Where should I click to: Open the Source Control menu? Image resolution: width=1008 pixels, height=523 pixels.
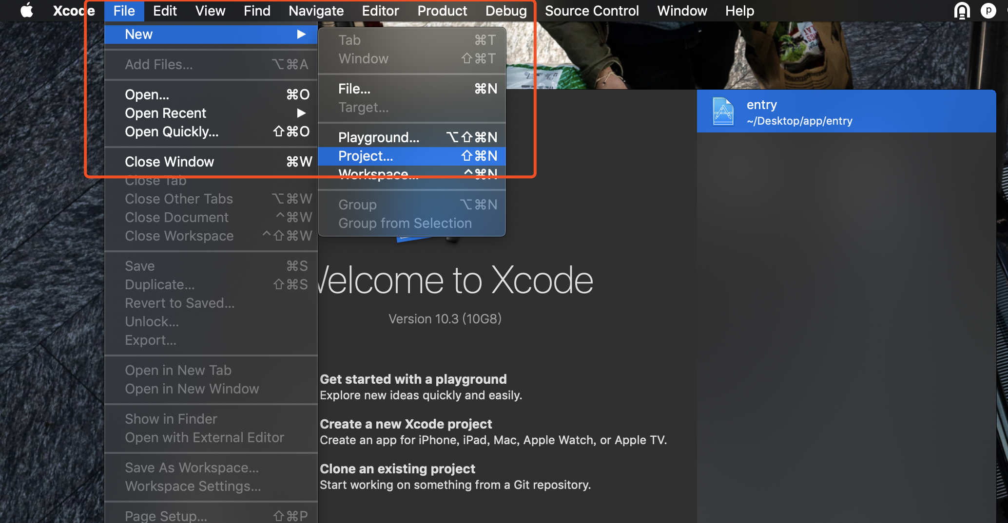coord(592,11)
